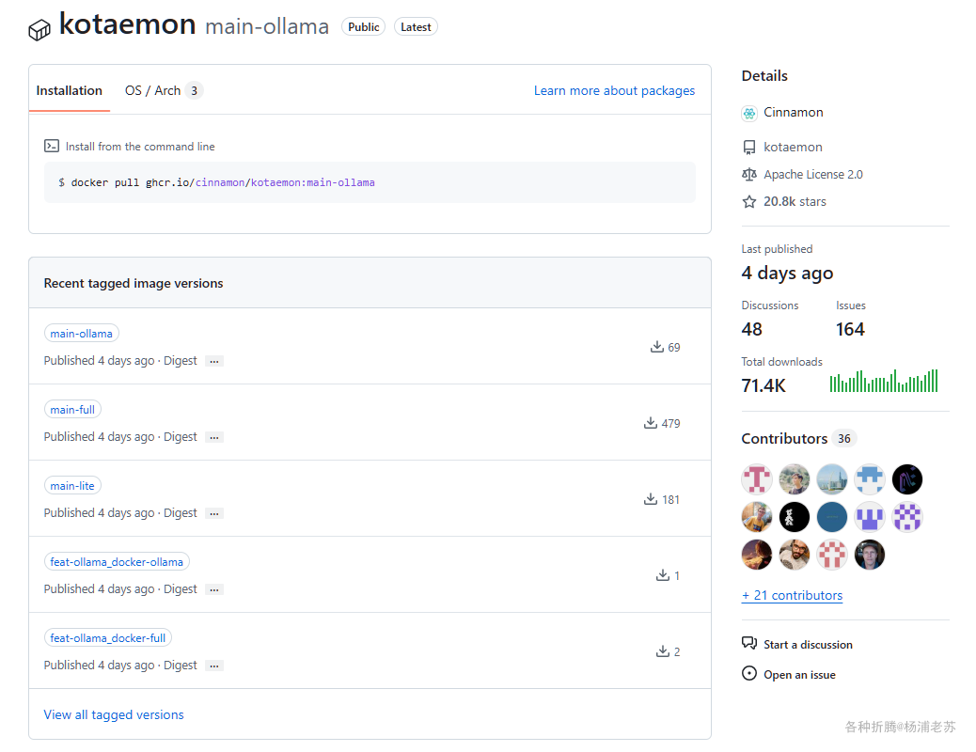Open the feat-ollama_docker-ollama tag
This screenshot has height=752, width=976.
click(117, 561)
